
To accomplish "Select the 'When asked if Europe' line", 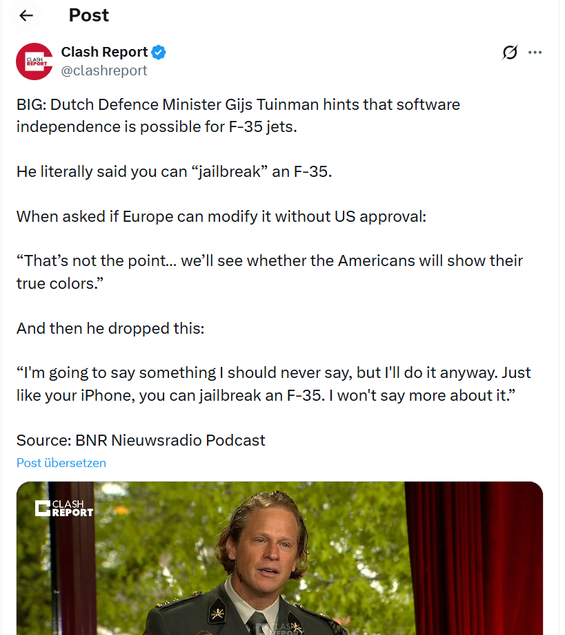I will point(221,216).
